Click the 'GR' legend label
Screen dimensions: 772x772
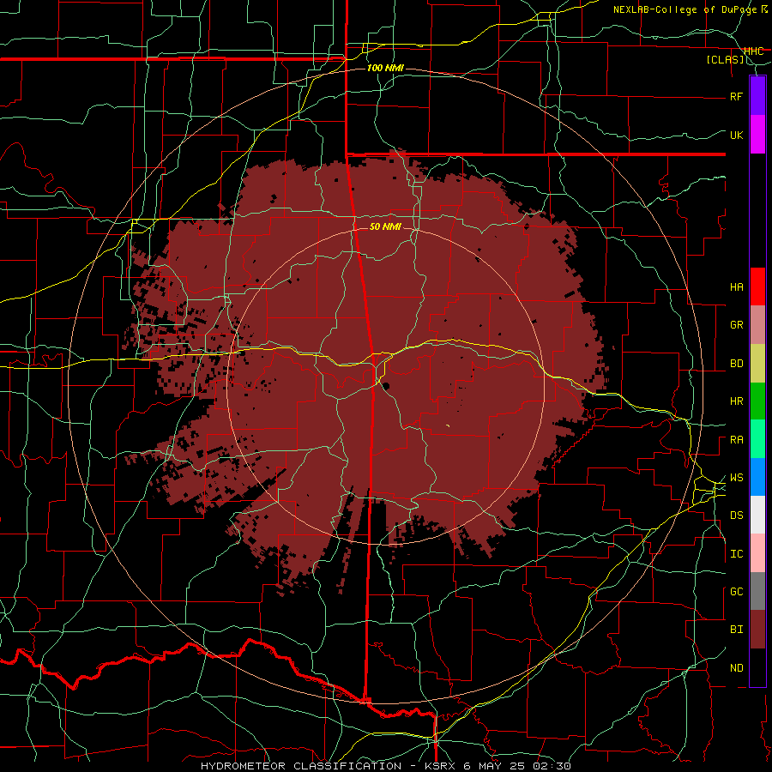(737, 325)
